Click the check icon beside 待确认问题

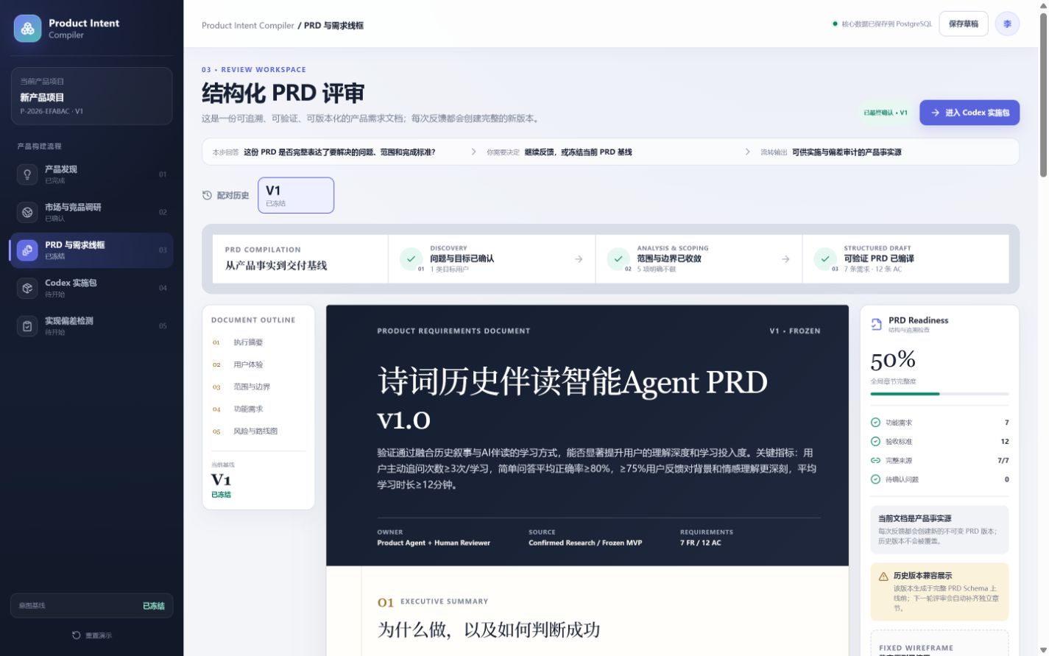(875, 479)
